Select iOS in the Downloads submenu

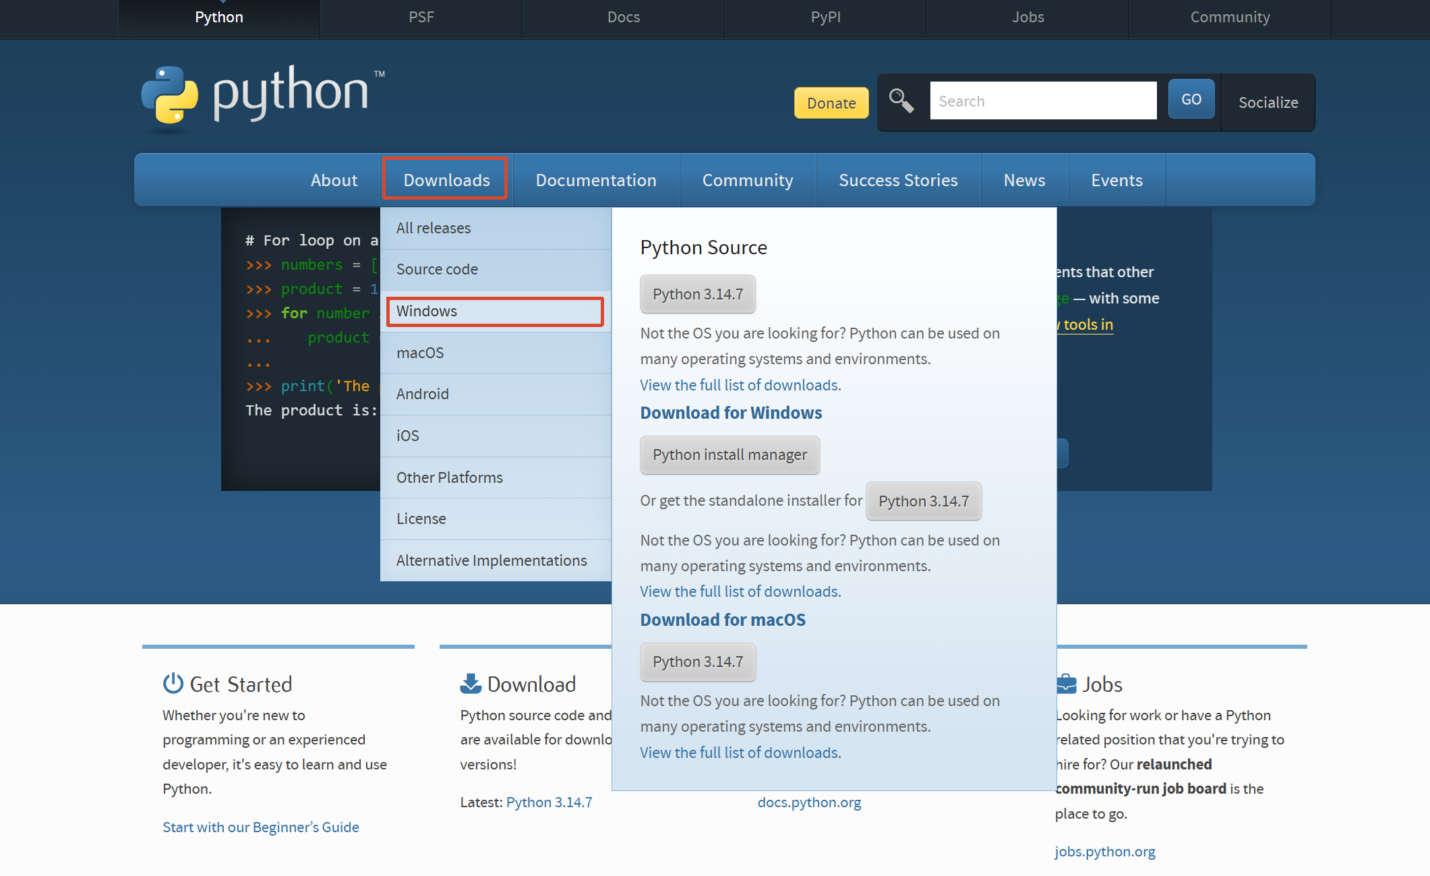point(496,436)
